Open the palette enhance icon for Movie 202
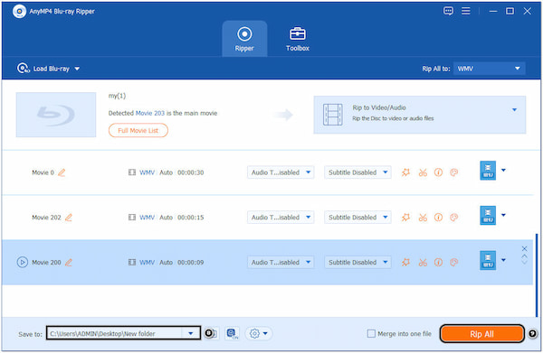Viewport: 543px width, 353px height. 454,218
